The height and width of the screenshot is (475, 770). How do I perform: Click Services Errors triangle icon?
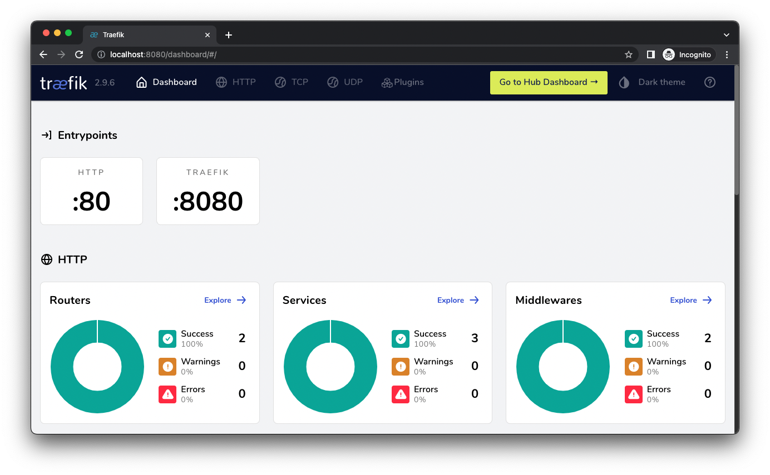(x=401, y=394)
